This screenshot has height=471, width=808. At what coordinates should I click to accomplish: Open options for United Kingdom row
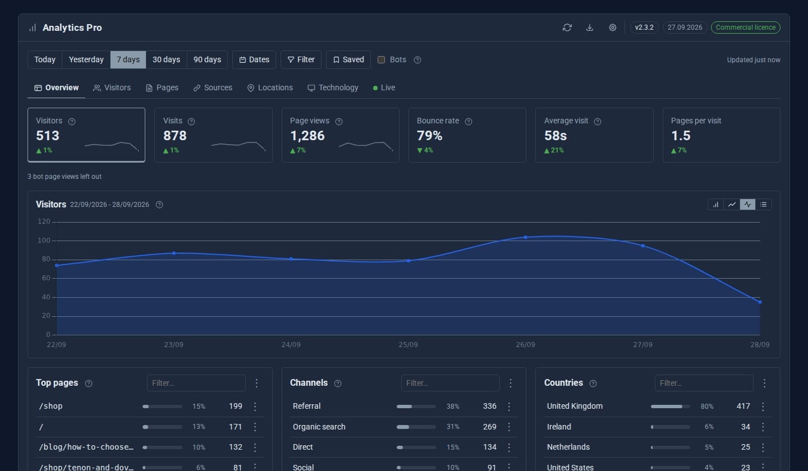[x=763, y=407]
